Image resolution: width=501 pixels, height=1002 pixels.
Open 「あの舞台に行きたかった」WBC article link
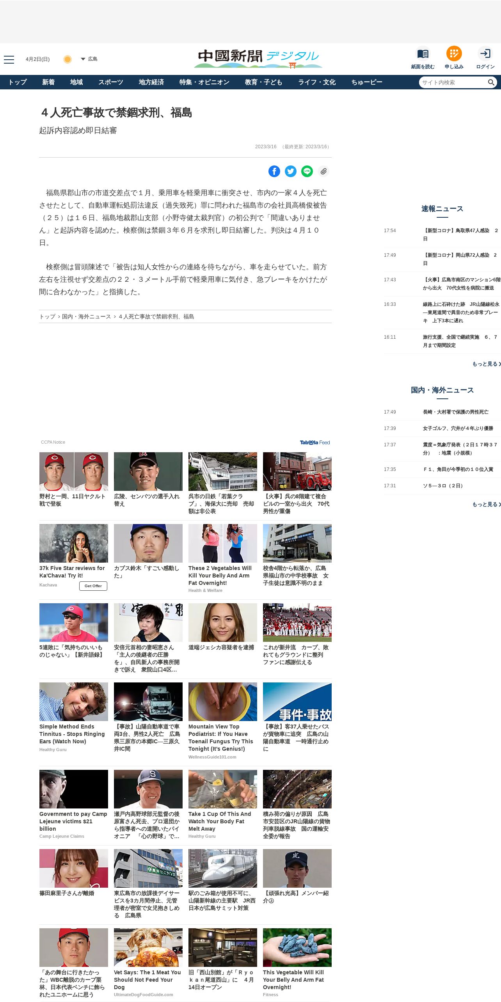pos(72,983)
